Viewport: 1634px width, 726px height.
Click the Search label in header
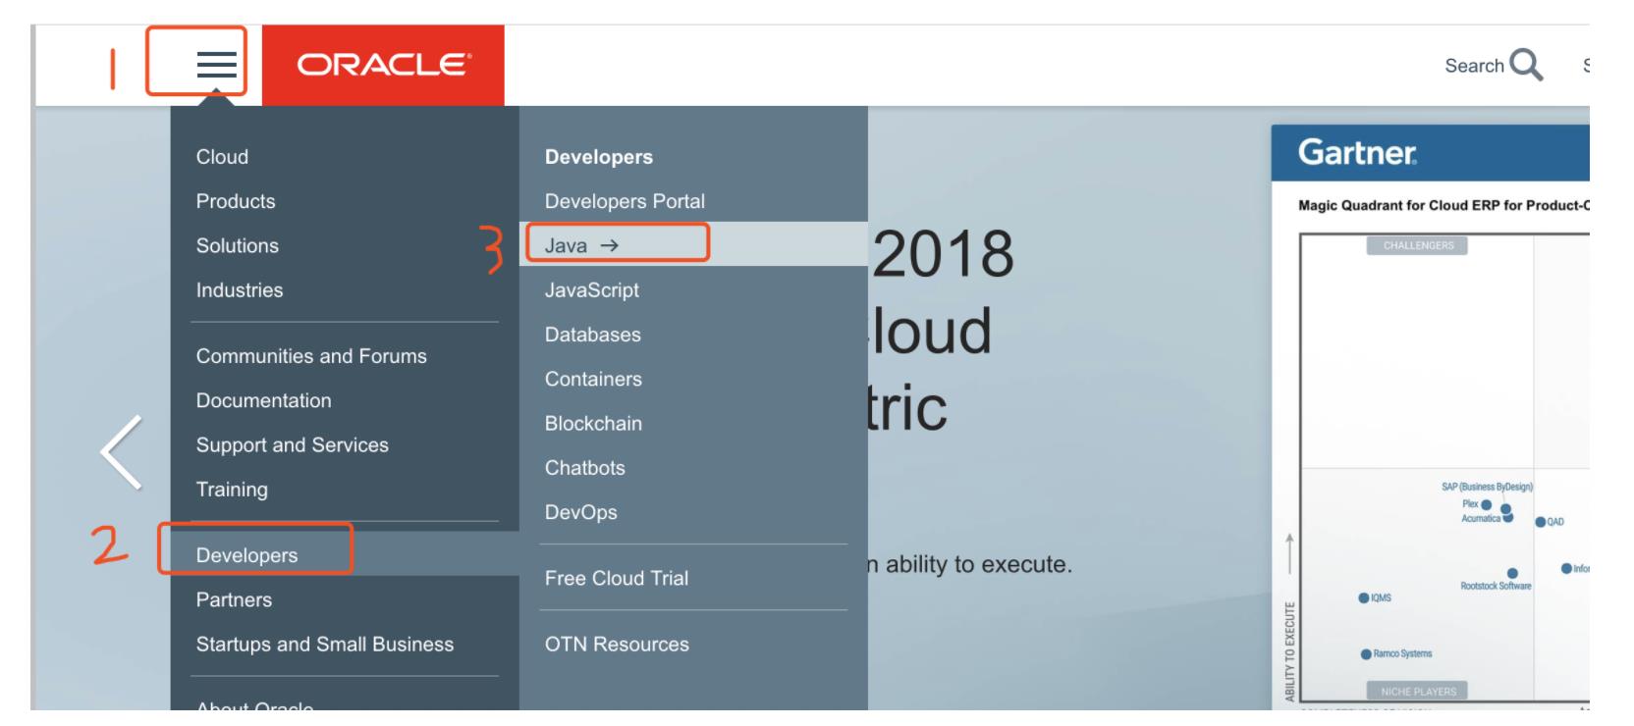(1474, 66)
